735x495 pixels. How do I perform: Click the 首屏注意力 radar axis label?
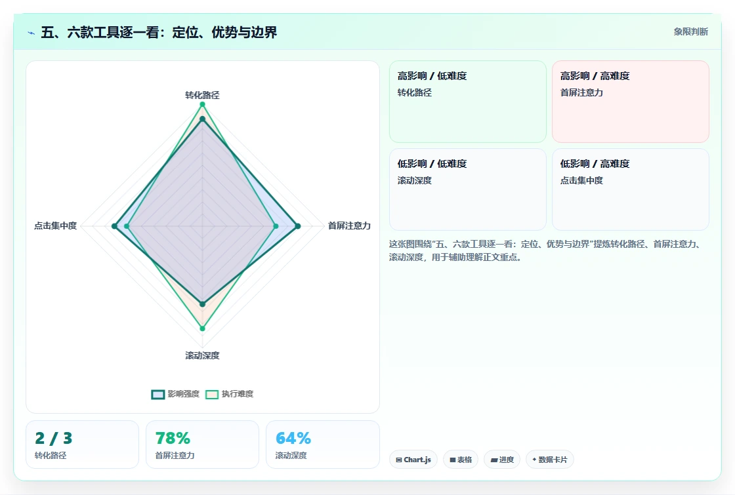[x=349, y=226]
